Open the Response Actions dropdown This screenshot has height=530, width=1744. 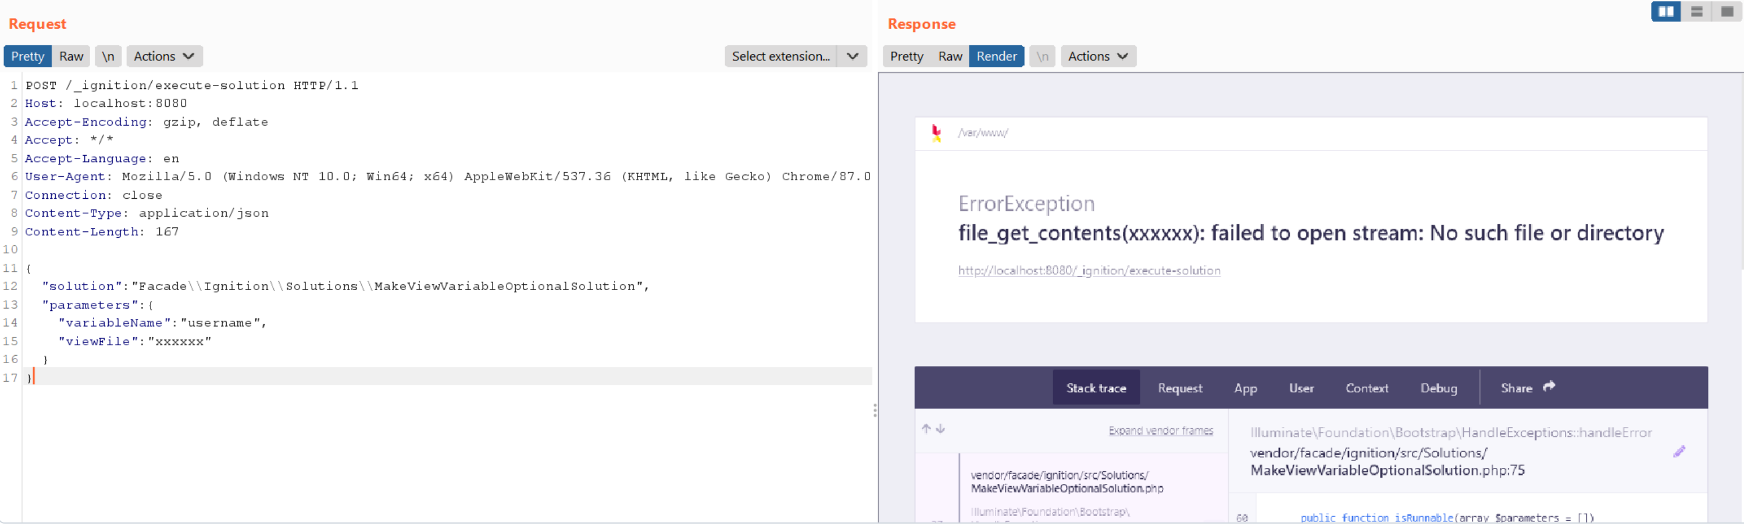tap(1097, 56)
